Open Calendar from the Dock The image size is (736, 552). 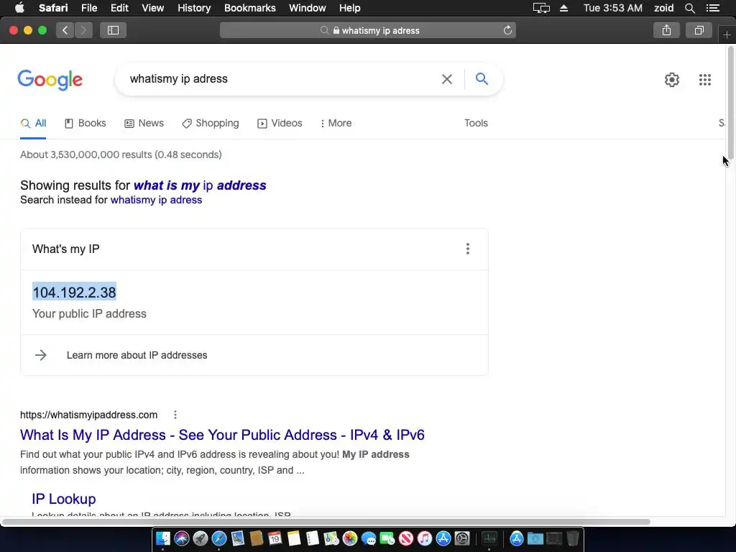click(275, 538)
